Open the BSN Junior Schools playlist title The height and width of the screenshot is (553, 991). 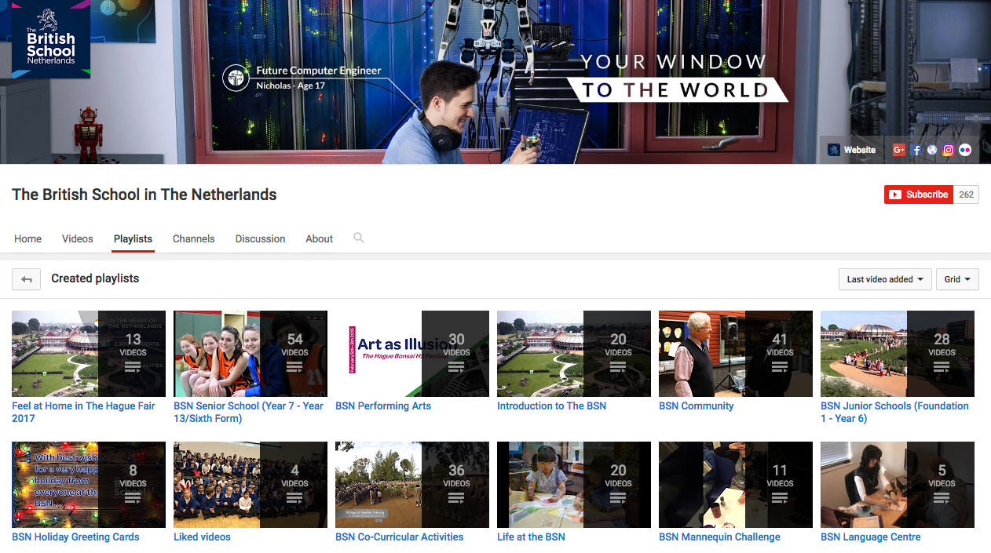pyautogui.click(x=894, y=412)
